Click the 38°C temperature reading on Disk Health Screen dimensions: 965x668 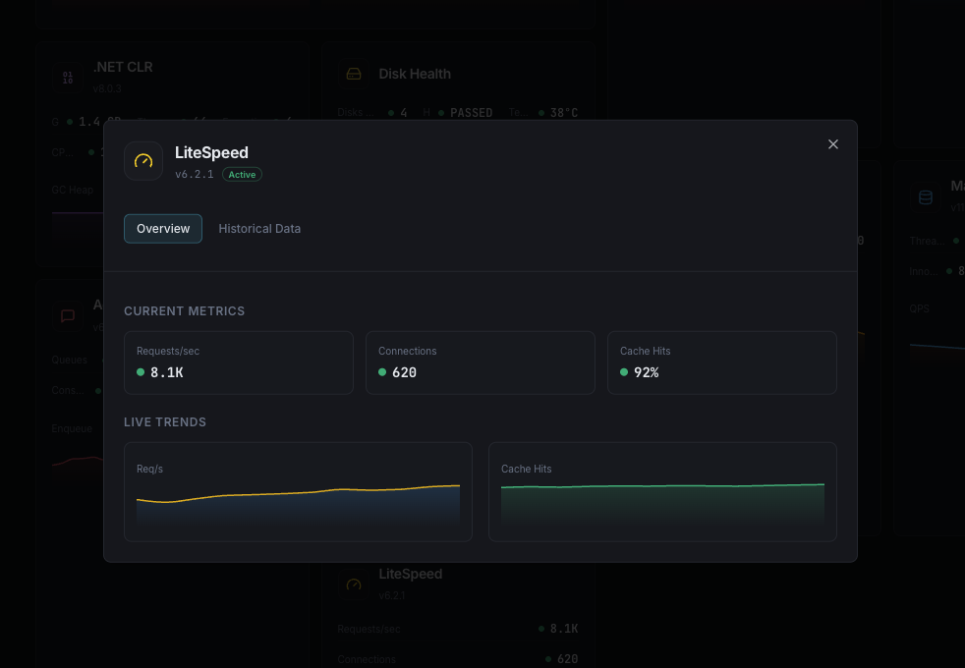(562, 112)
